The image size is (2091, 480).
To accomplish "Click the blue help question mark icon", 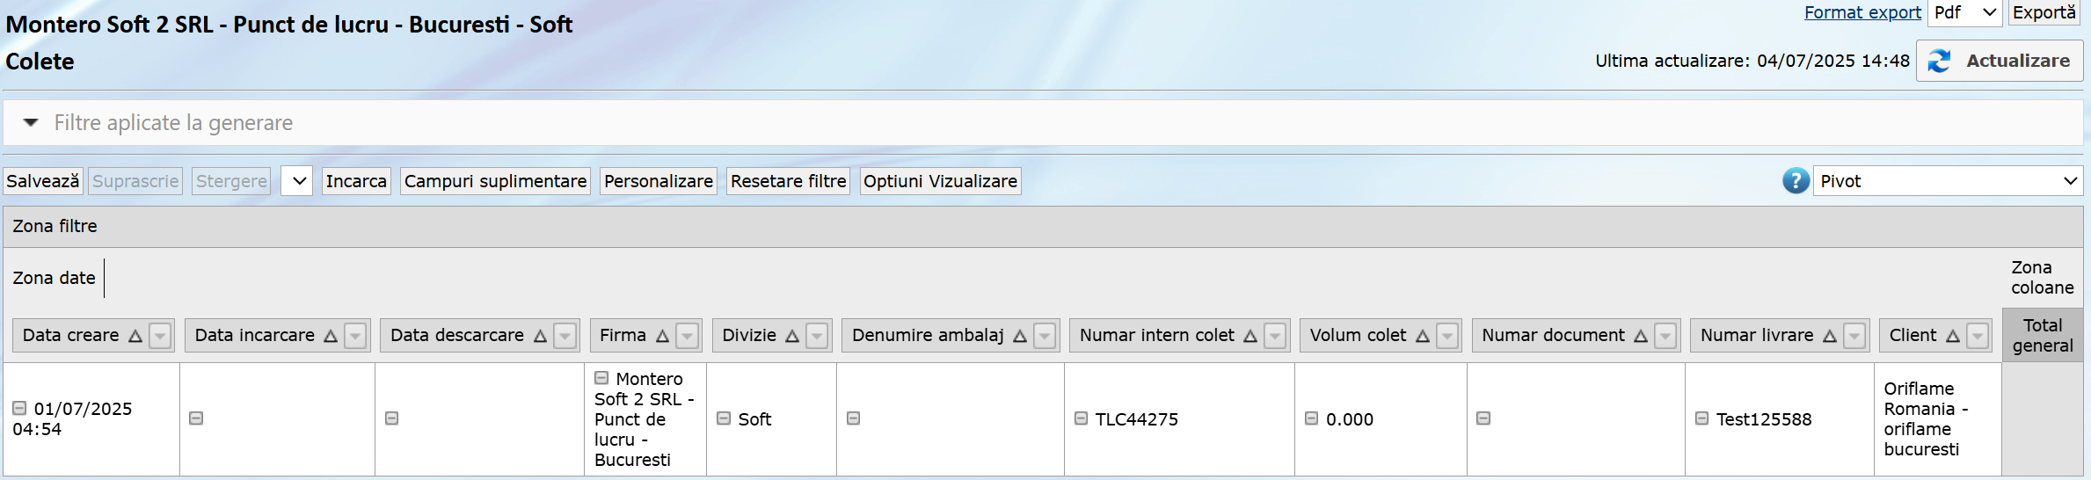I will (1796, 181).
